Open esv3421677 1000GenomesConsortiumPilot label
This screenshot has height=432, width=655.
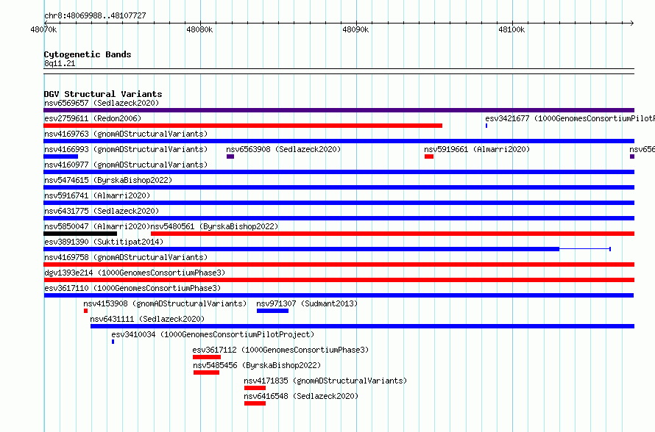coord(570,118)
